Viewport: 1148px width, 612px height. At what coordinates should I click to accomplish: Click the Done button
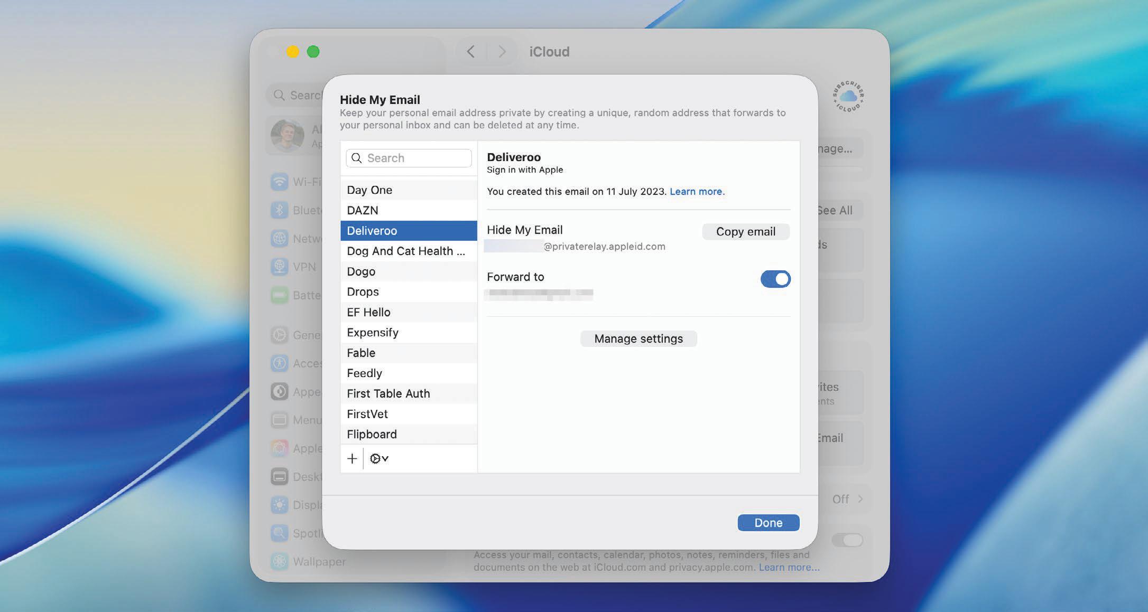(x=769, y=523)
